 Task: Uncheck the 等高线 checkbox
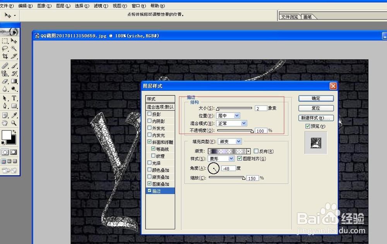click(x=153, y=148)
